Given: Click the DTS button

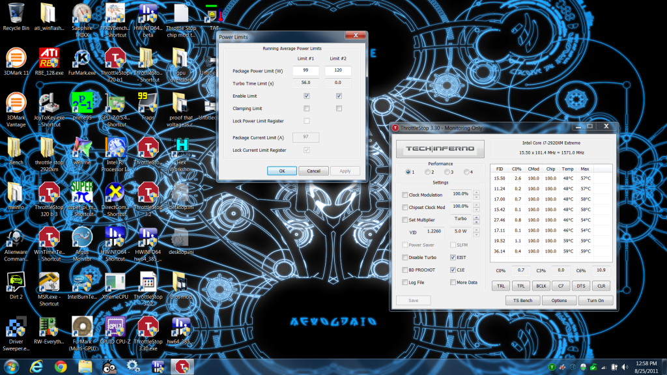Looking at the screenshot, I should pyautogui.click(x=580, y=286).
